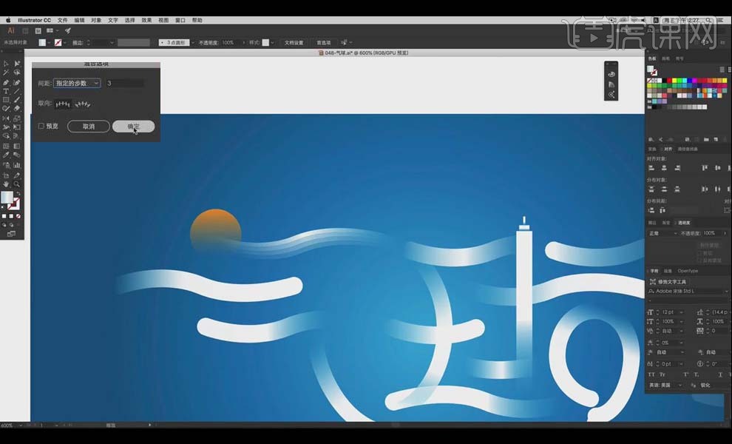
Task: Open the 文字 menu
Action: click(x=113, y=20)
